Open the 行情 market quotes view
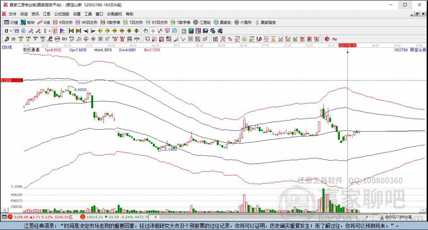The height and width of the screenshot is (230, 428). [11, 22]
